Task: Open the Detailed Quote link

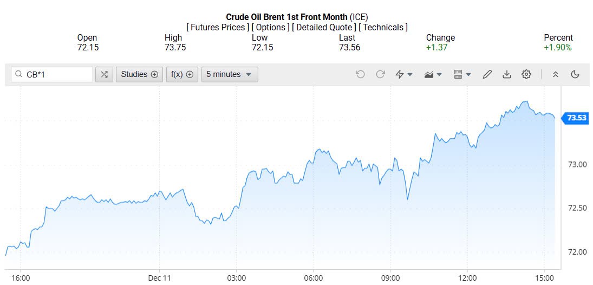Action: coord(324,27)
